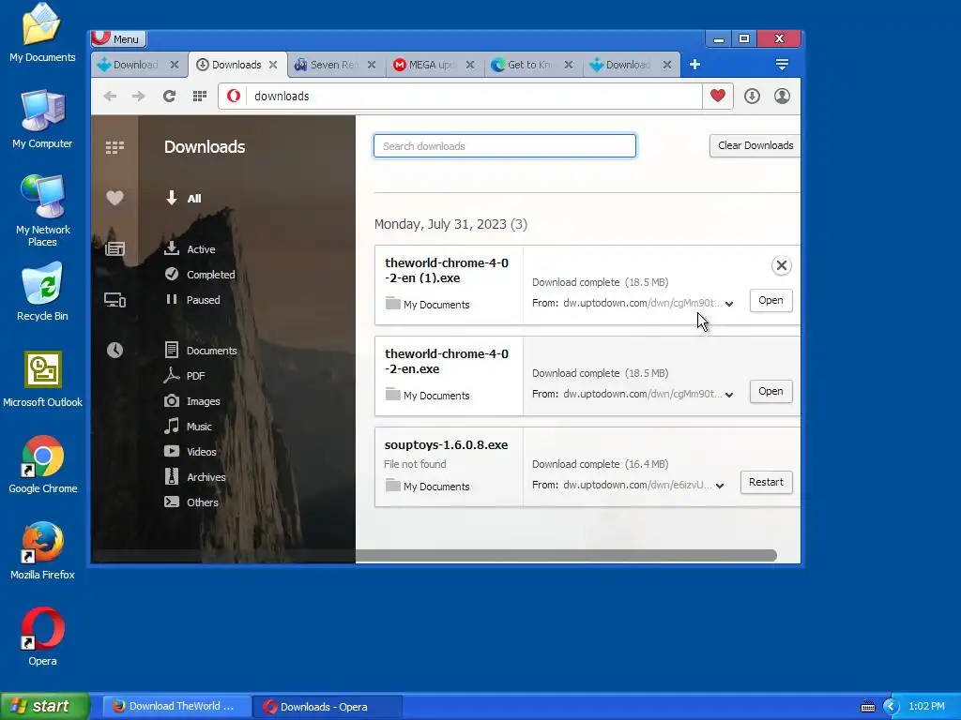Select Microsoft Outlook desktop icon
The height and width of the screenshot is (720, 961).
click(42, 379)
